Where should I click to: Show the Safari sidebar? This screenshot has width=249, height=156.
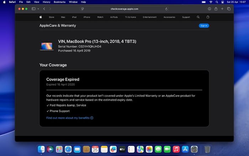[33, 9]
